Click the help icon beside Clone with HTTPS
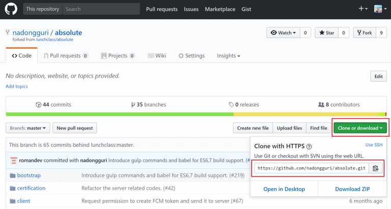The height and width of the screenshot is (209, 391). point(309,146)
